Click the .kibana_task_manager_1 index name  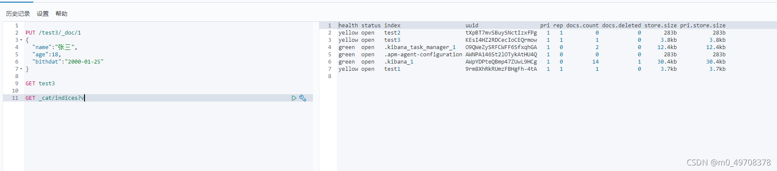420,47
